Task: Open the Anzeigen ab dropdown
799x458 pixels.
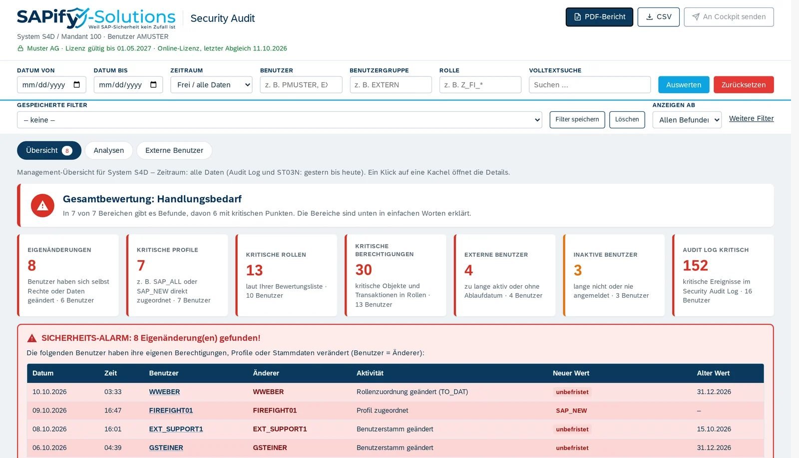Action: (687, 120)
